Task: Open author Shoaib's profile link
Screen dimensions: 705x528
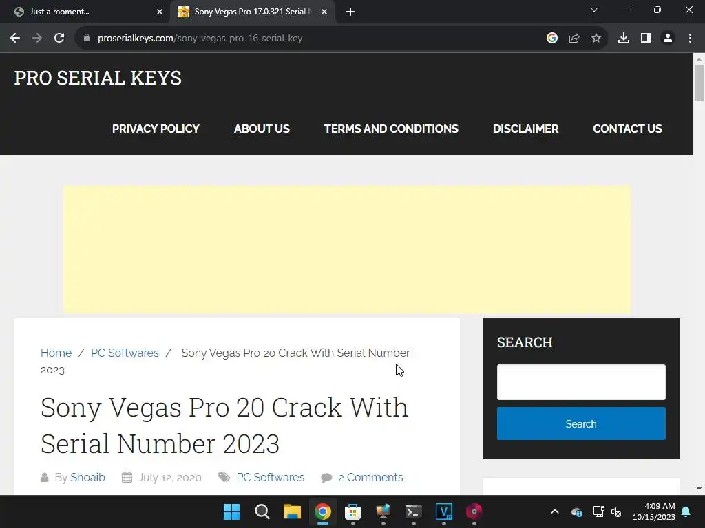Action: [87, 477]
